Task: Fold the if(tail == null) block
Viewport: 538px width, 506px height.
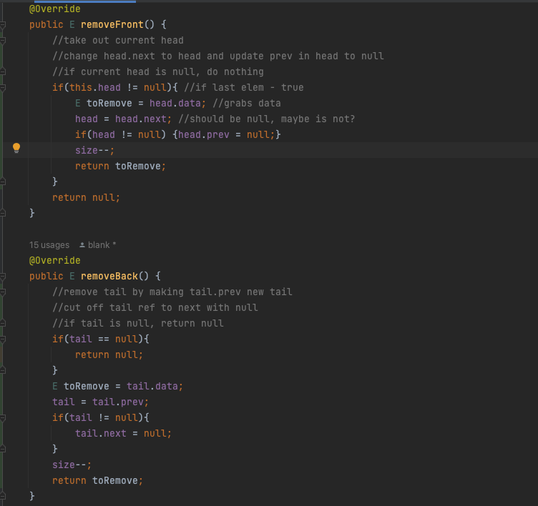Action: click(x=4, y=339)
